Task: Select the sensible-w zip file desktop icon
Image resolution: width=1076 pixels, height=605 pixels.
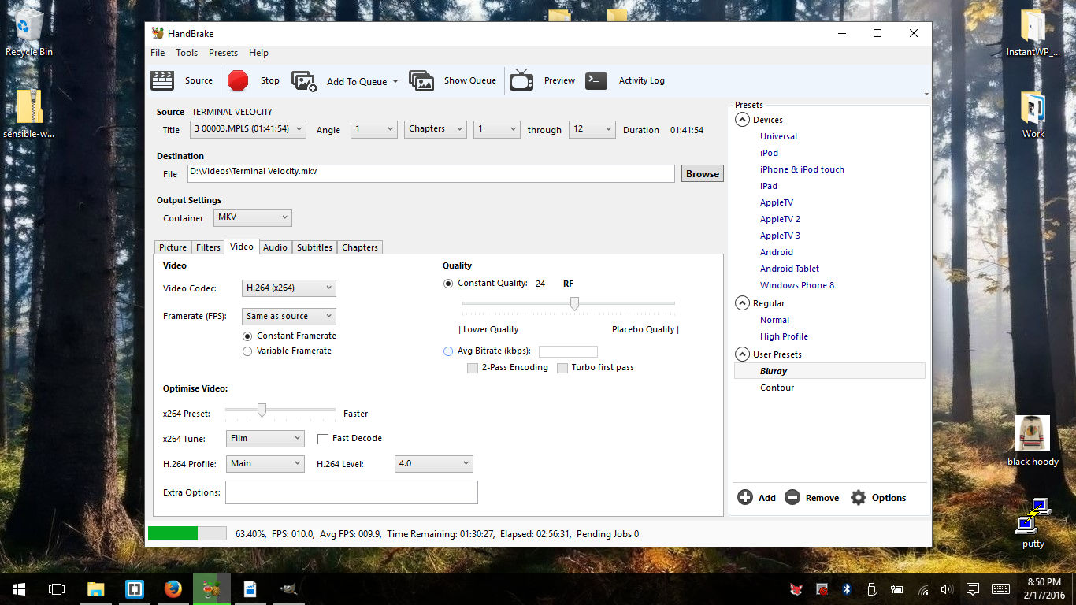Action: (29, 113)
